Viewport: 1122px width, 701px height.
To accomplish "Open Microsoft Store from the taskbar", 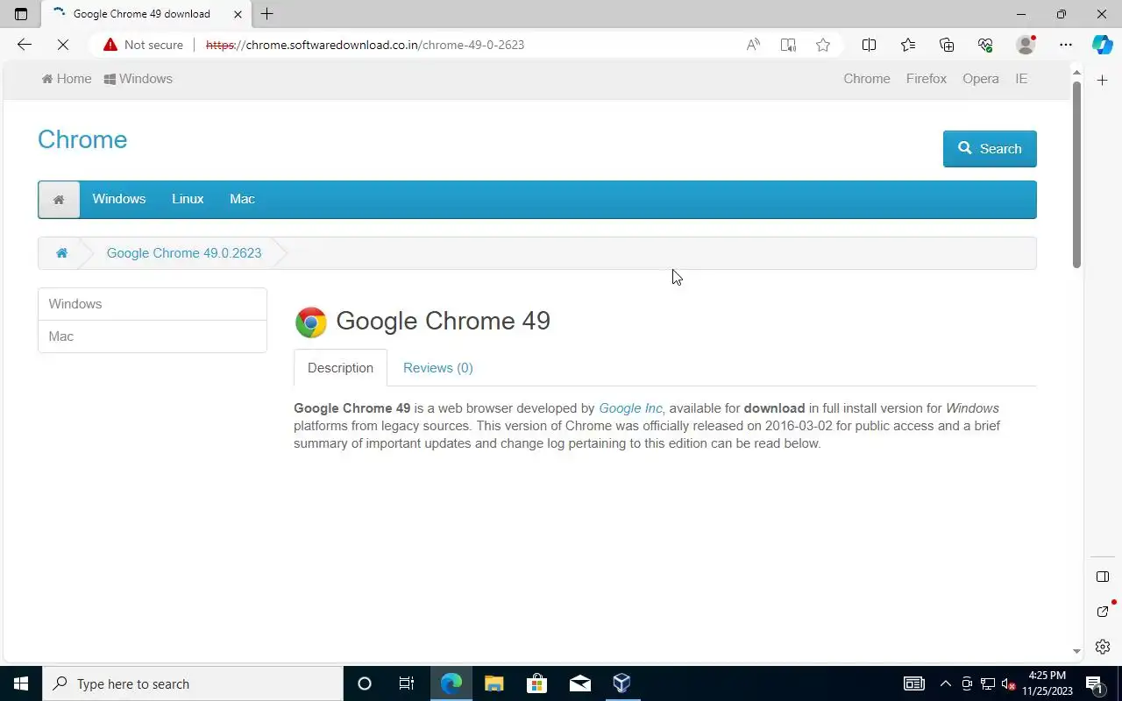I will tap(536, 683).
